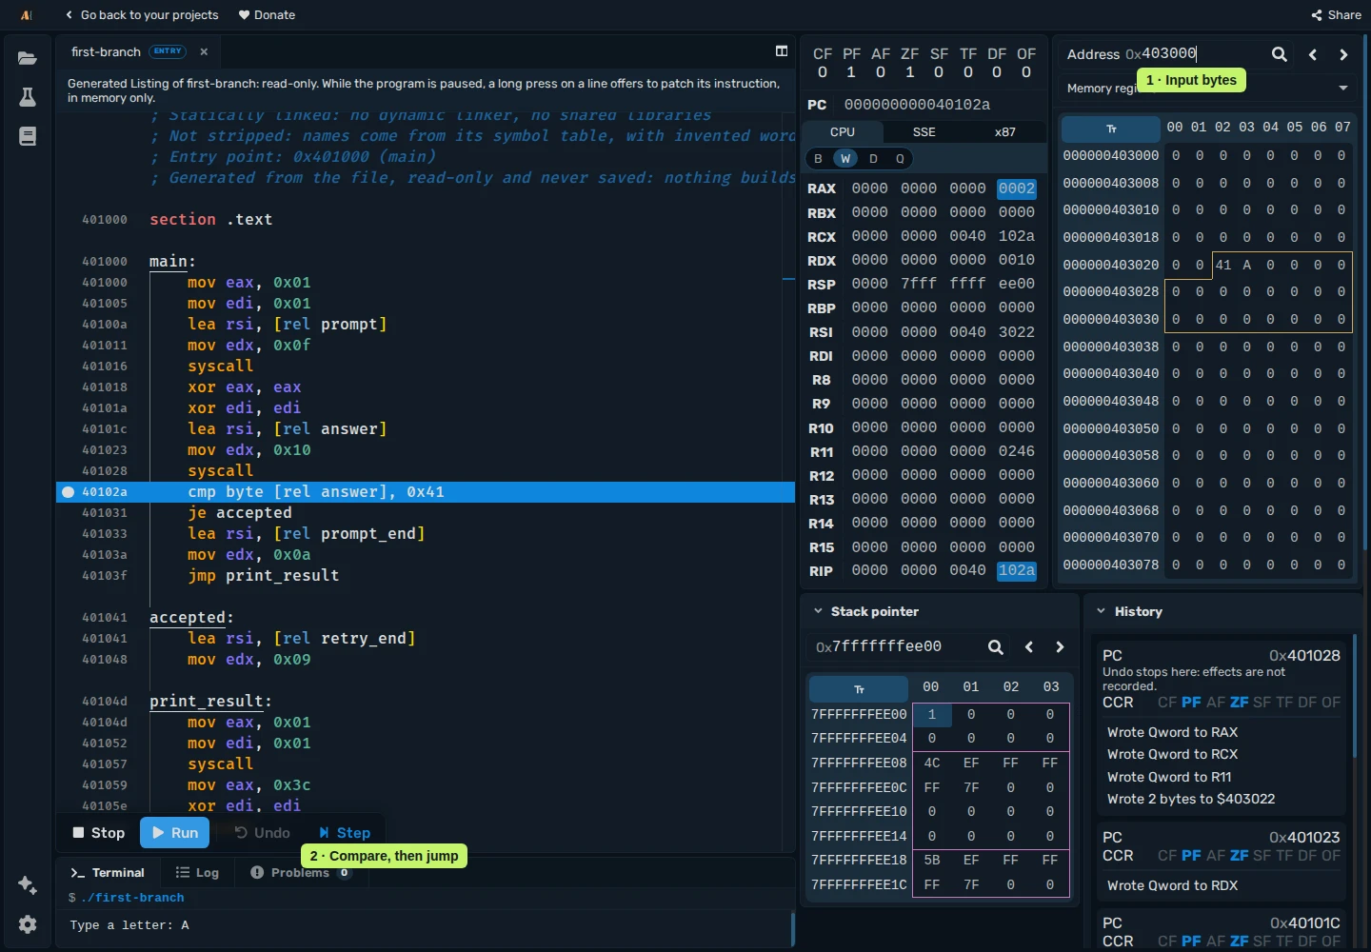Image resolution: width=1371 pixels, height=952 pixels.
Task: Open the book icon in sidebar
Action: click(x=28, y=136)
